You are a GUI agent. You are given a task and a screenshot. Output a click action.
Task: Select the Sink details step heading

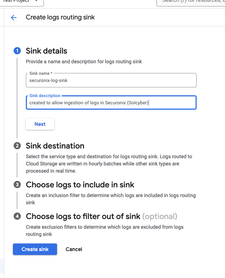pos(46,51)
